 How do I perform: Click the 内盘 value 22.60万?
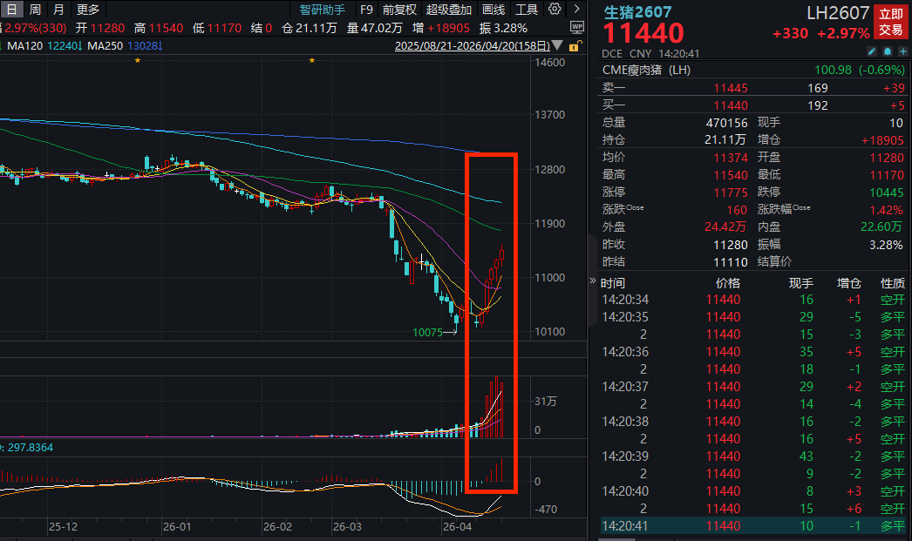[881, 227]
